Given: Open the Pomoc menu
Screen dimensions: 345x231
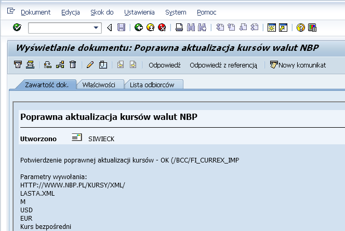Looking at the screenshot, I should pos(207,12).
